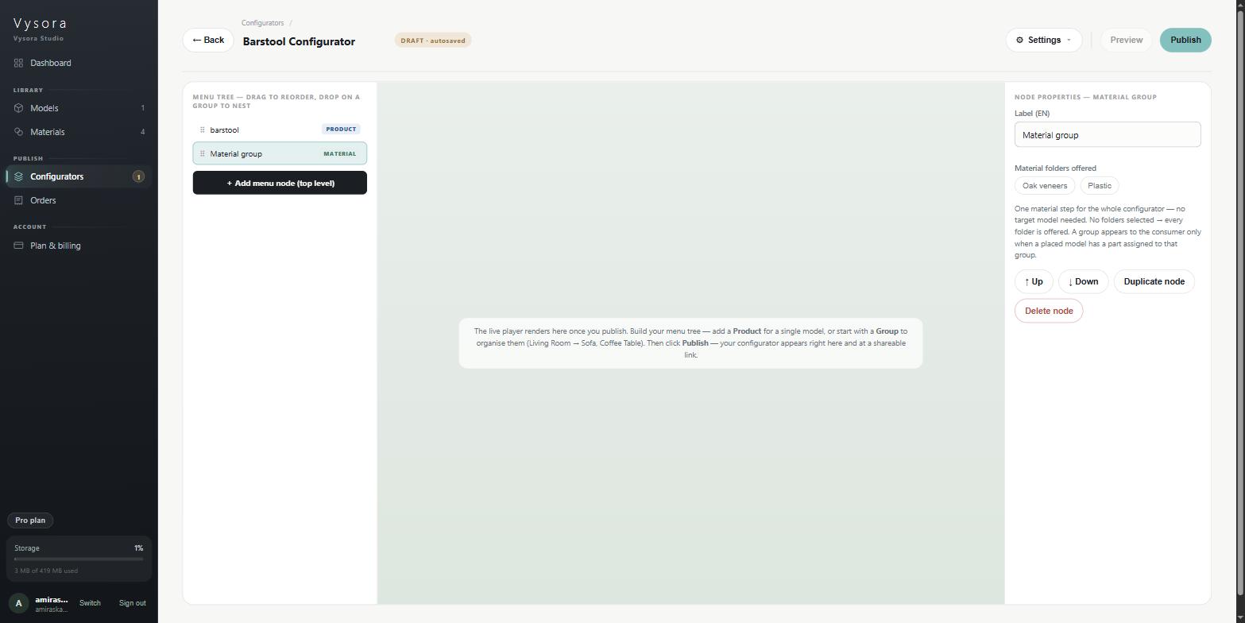Click the Material group drag handle

coord(203,153)
